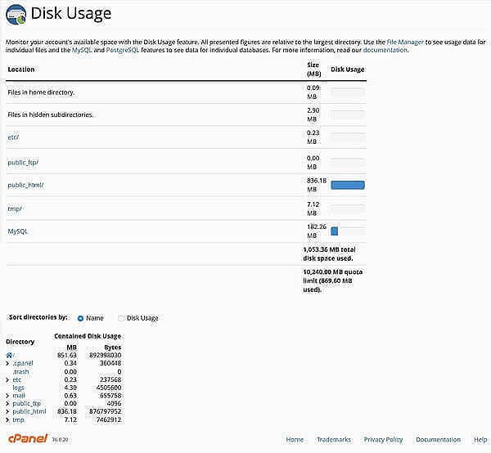Expand the public_ftp directory in tree

click(x=7, y=403)
